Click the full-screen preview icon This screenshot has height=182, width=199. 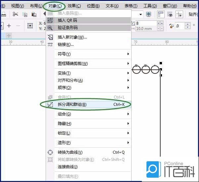click(148, 14)
